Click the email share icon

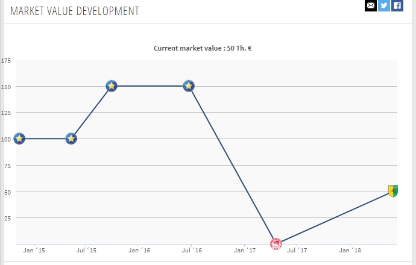tap(370, 5)
